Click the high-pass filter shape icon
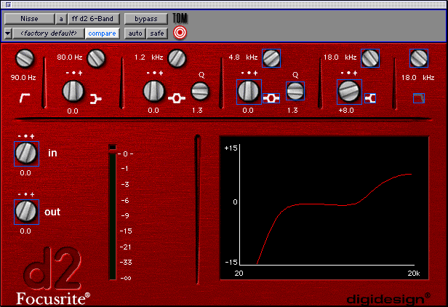 click(x=25, y=98)
